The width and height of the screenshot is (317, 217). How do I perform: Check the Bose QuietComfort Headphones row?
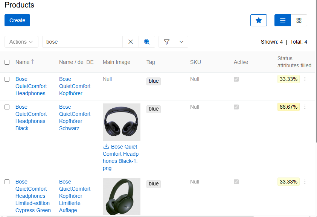(7, 79)
